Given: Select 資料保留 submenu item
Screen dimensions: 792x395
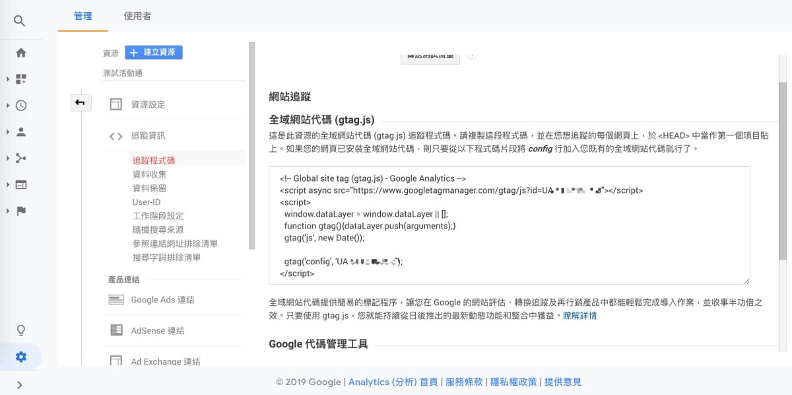Looking at the screenshot, I should click(x=149, y=188).
